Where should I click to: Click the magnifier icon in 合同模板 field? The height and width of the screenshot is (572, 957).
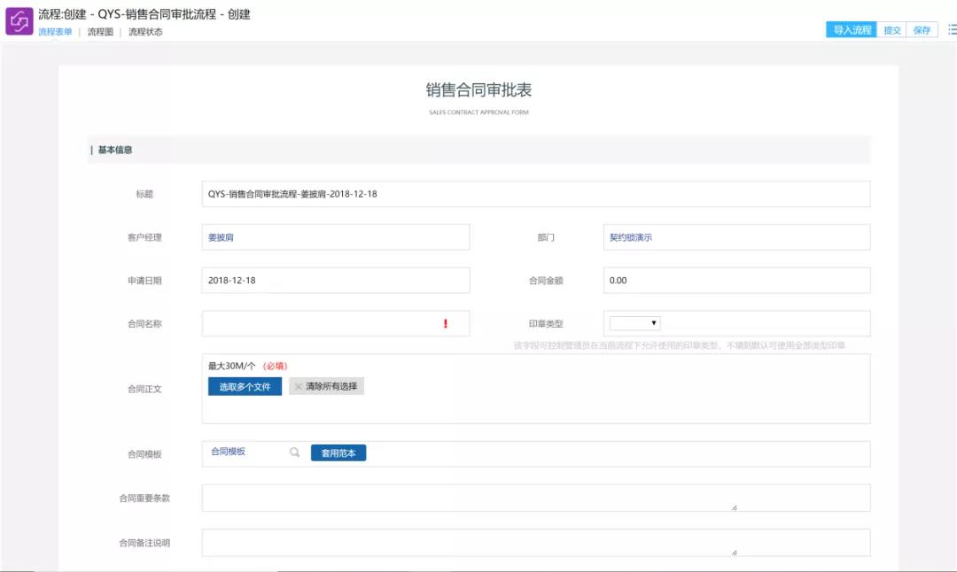click(294, 452)
